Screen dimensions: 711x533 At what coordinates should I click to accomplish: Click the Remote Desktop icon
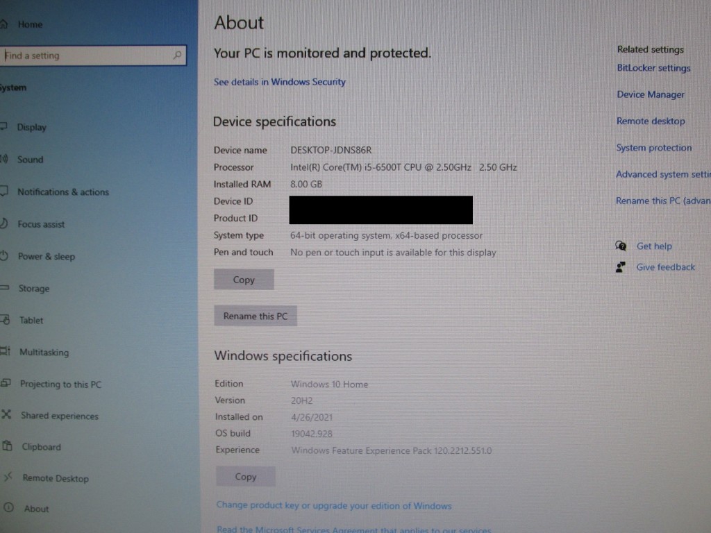coord(8,477)
